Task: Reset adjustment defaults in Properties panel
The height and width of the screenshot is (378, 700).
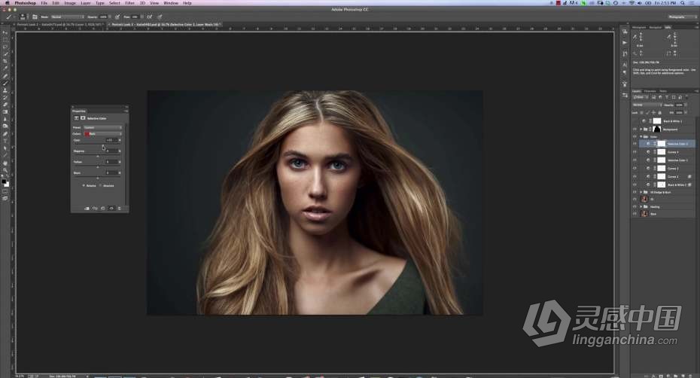Action: pyautogui.click(x=102, y=209)
